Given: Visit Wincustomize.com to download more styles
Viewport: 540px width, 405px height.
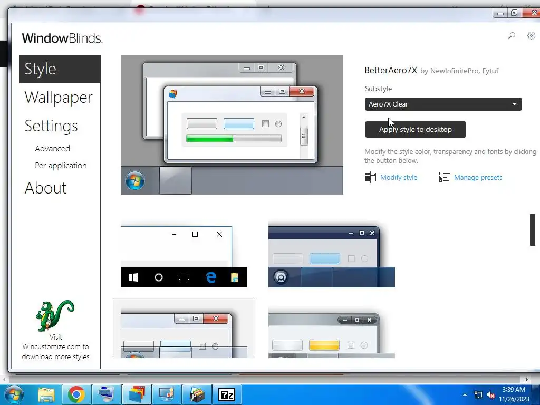Looking at the screenshot, I should [55, 347].
